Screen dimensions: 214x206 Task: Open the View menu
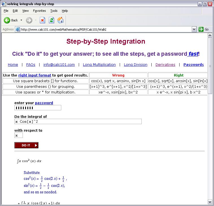point(25,11)
